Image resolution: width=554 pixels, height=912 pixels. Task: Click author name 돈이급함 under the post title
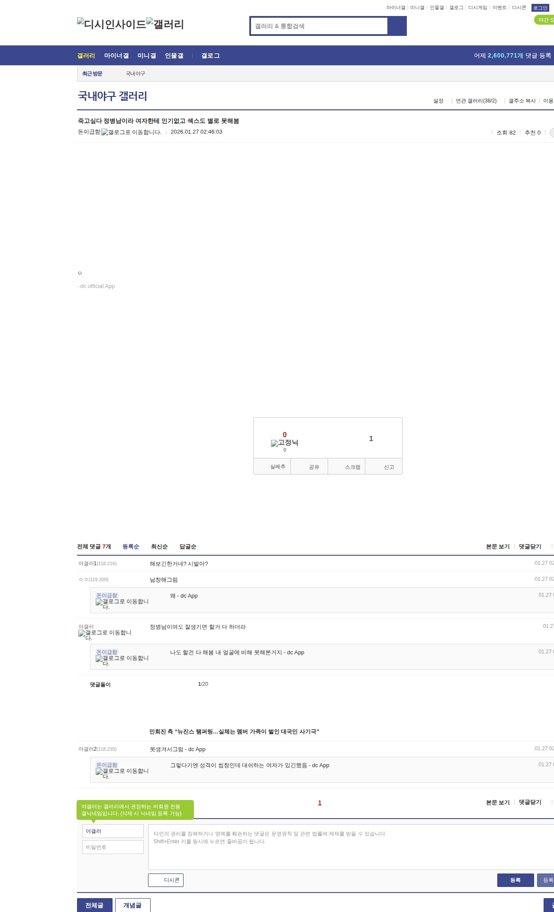click(89, 132)
